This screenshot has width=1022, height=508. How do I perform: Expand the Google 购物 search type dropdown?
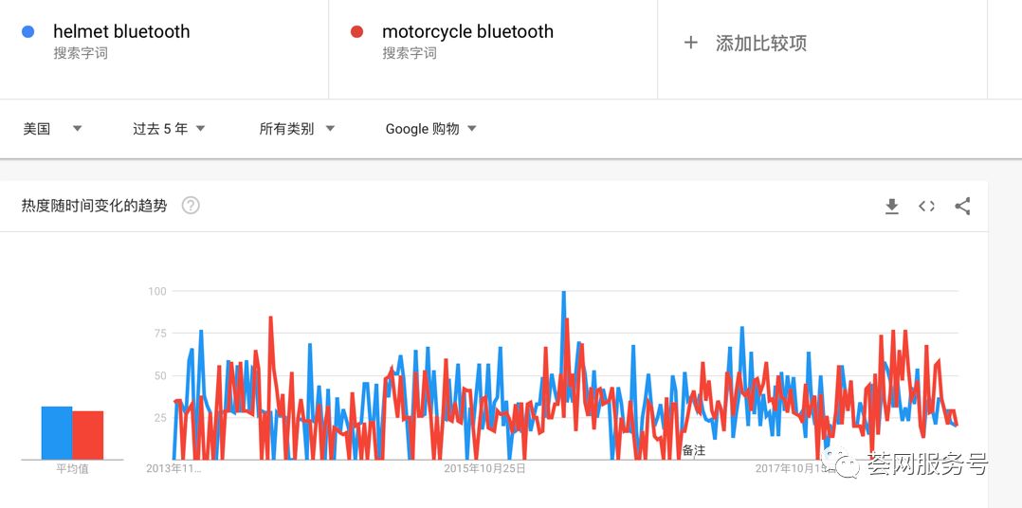tap(430, 129)
